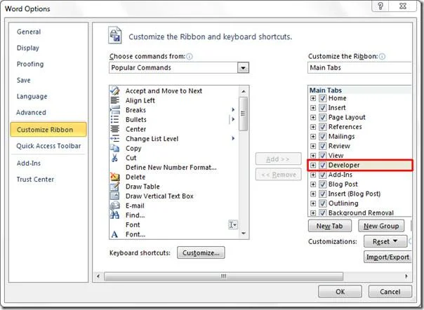424x310 pixels.
Task: Switch to the Quick Access Toolbar section
Action: point(48,146)
